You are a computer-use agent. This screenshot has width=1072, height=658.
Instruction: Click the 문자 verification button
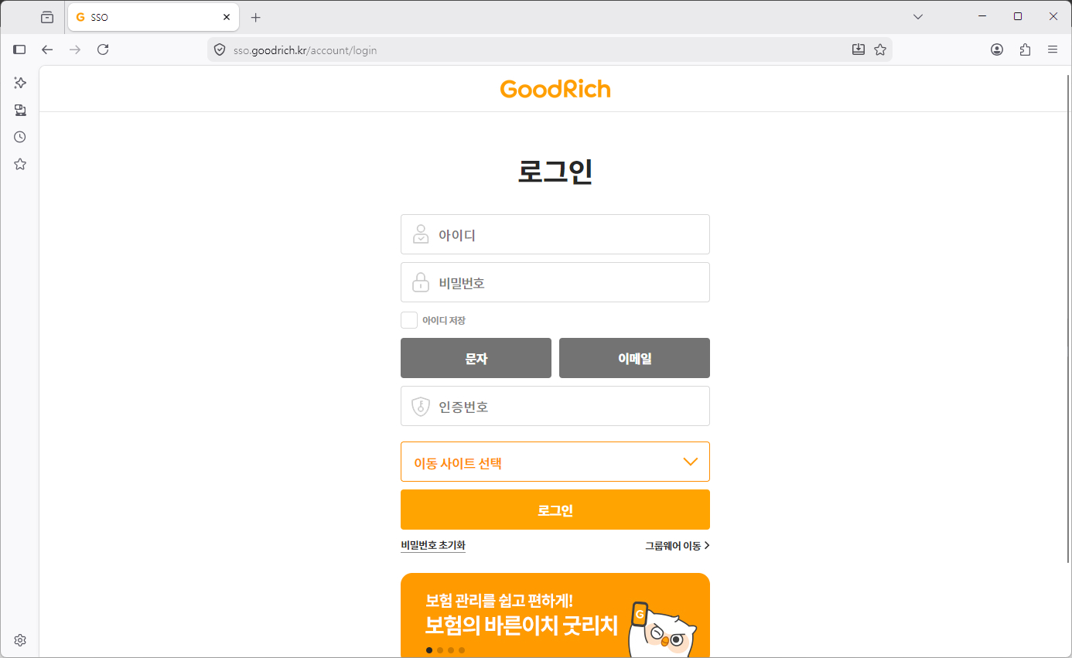[x=476, y=358]
